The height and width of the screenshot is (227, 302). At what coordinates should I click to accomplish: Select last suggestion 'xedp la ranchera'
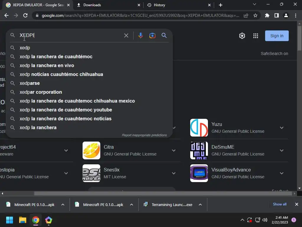[x=89, y=128]
